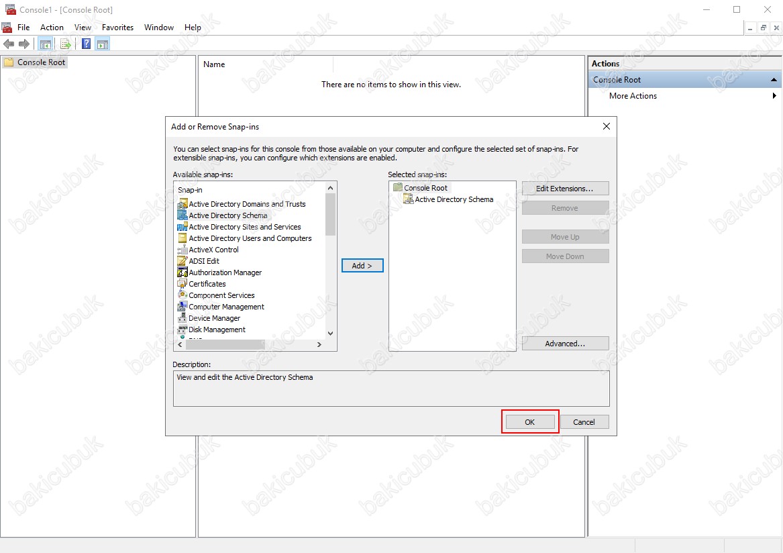783x553 pixels.
Task: Select 'Computer Management' text in list
Action: click(227, 307)
